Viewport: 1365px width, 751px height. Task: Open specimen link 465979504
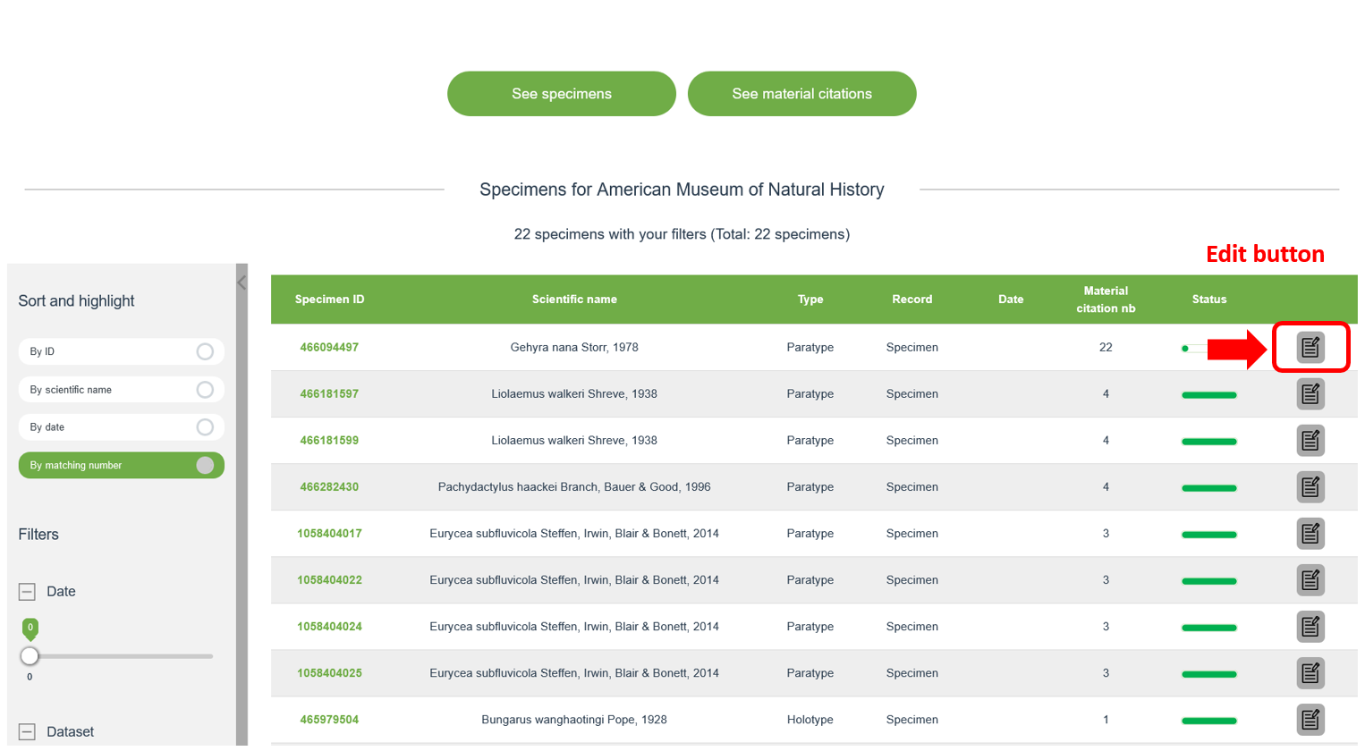[329, 719]
